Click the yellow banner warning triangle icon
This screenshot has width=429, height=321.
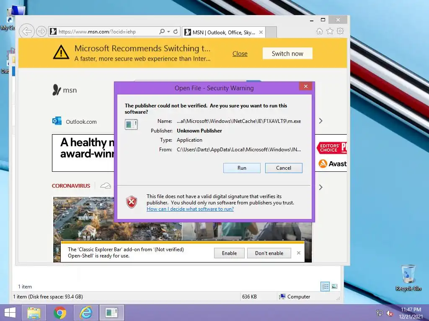61,52
